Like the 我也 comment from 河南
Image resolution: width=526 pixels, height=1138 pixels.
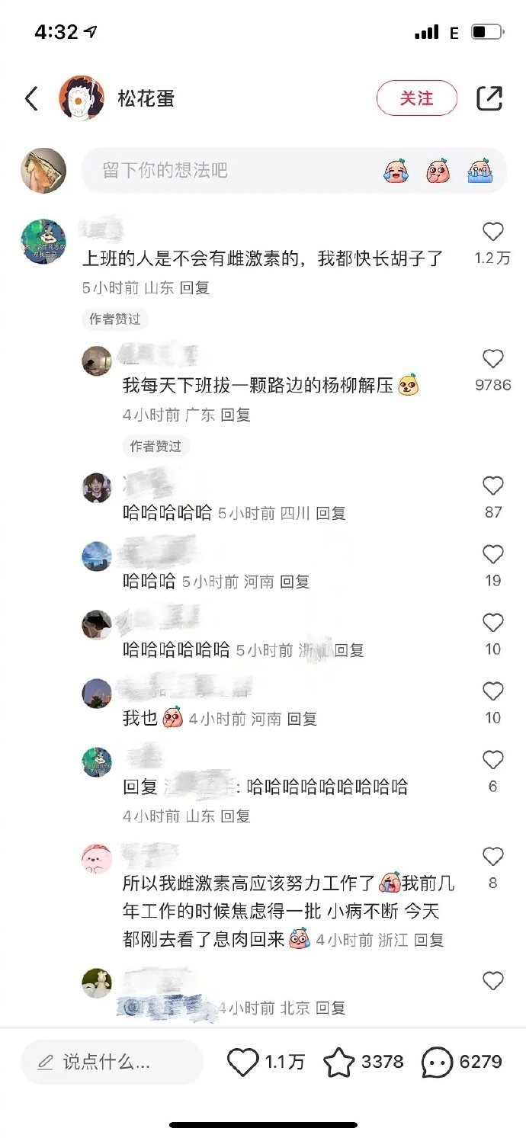pos(493,691)
